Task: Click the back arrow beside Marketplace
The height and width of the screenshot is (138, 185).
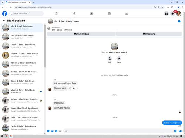Action: point(4,21)
